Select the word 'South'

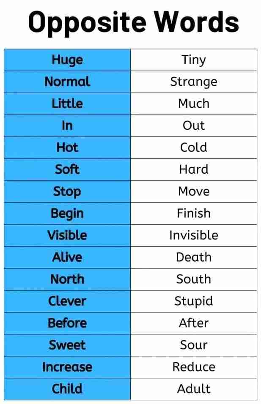pos(194,279)
